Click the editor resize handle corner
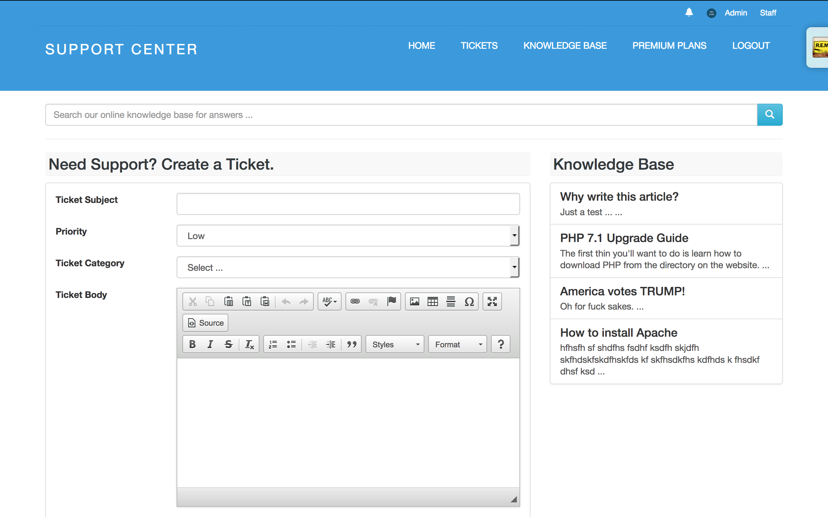 pyautogui.click(x=514, y=500)
